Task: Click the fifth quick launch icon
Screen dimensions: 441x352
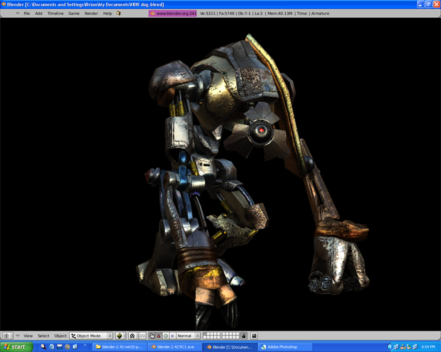Action: pyautogui.click(x=75, y=346)
